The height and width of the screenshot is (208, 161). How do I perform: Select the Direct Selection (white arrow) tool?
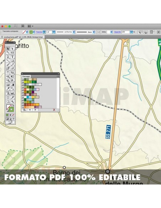tap(12, 49)
